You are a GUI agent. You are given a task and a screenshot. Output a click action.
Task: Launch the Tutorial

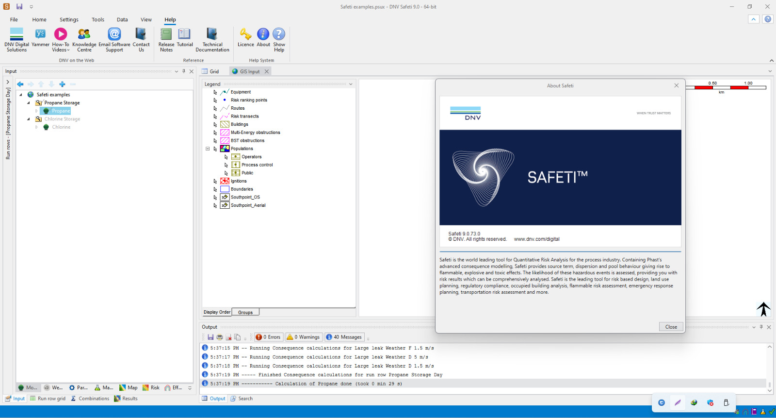coord(185,38)
